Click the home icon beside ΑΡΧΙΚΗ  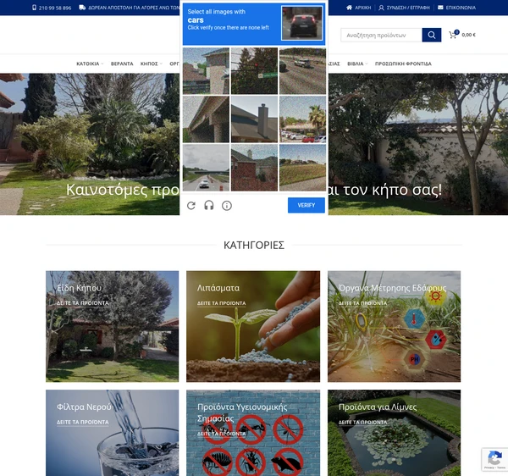(x=349, y=7)
